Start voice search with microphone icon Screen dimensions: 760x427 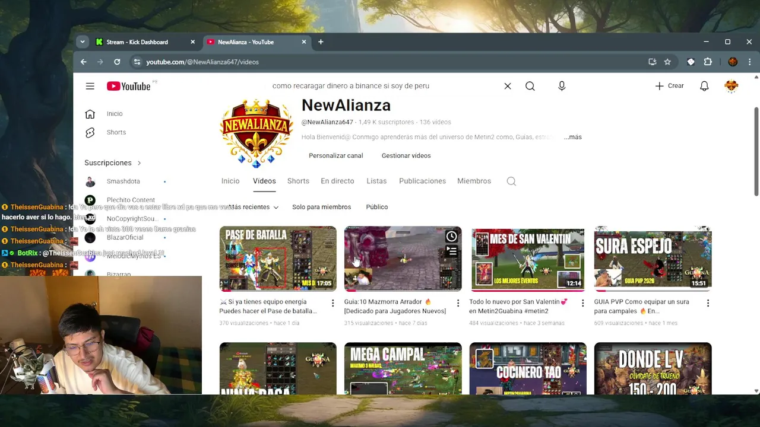pos(562,86)
